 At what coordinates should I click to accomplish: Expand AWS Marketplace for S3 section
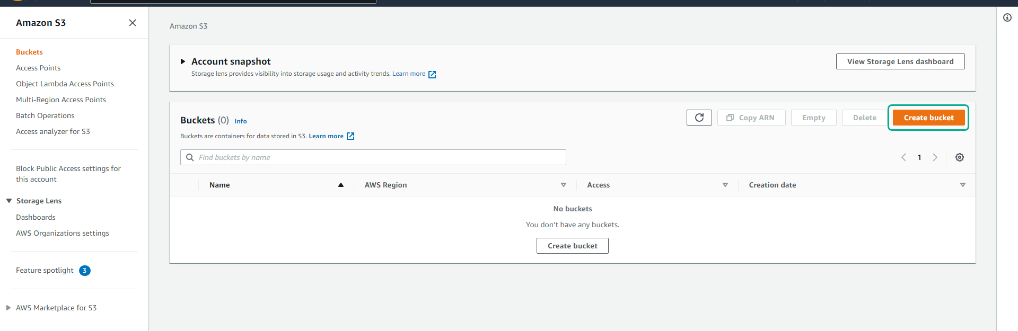pyautogui.click(x=8, y=308)
